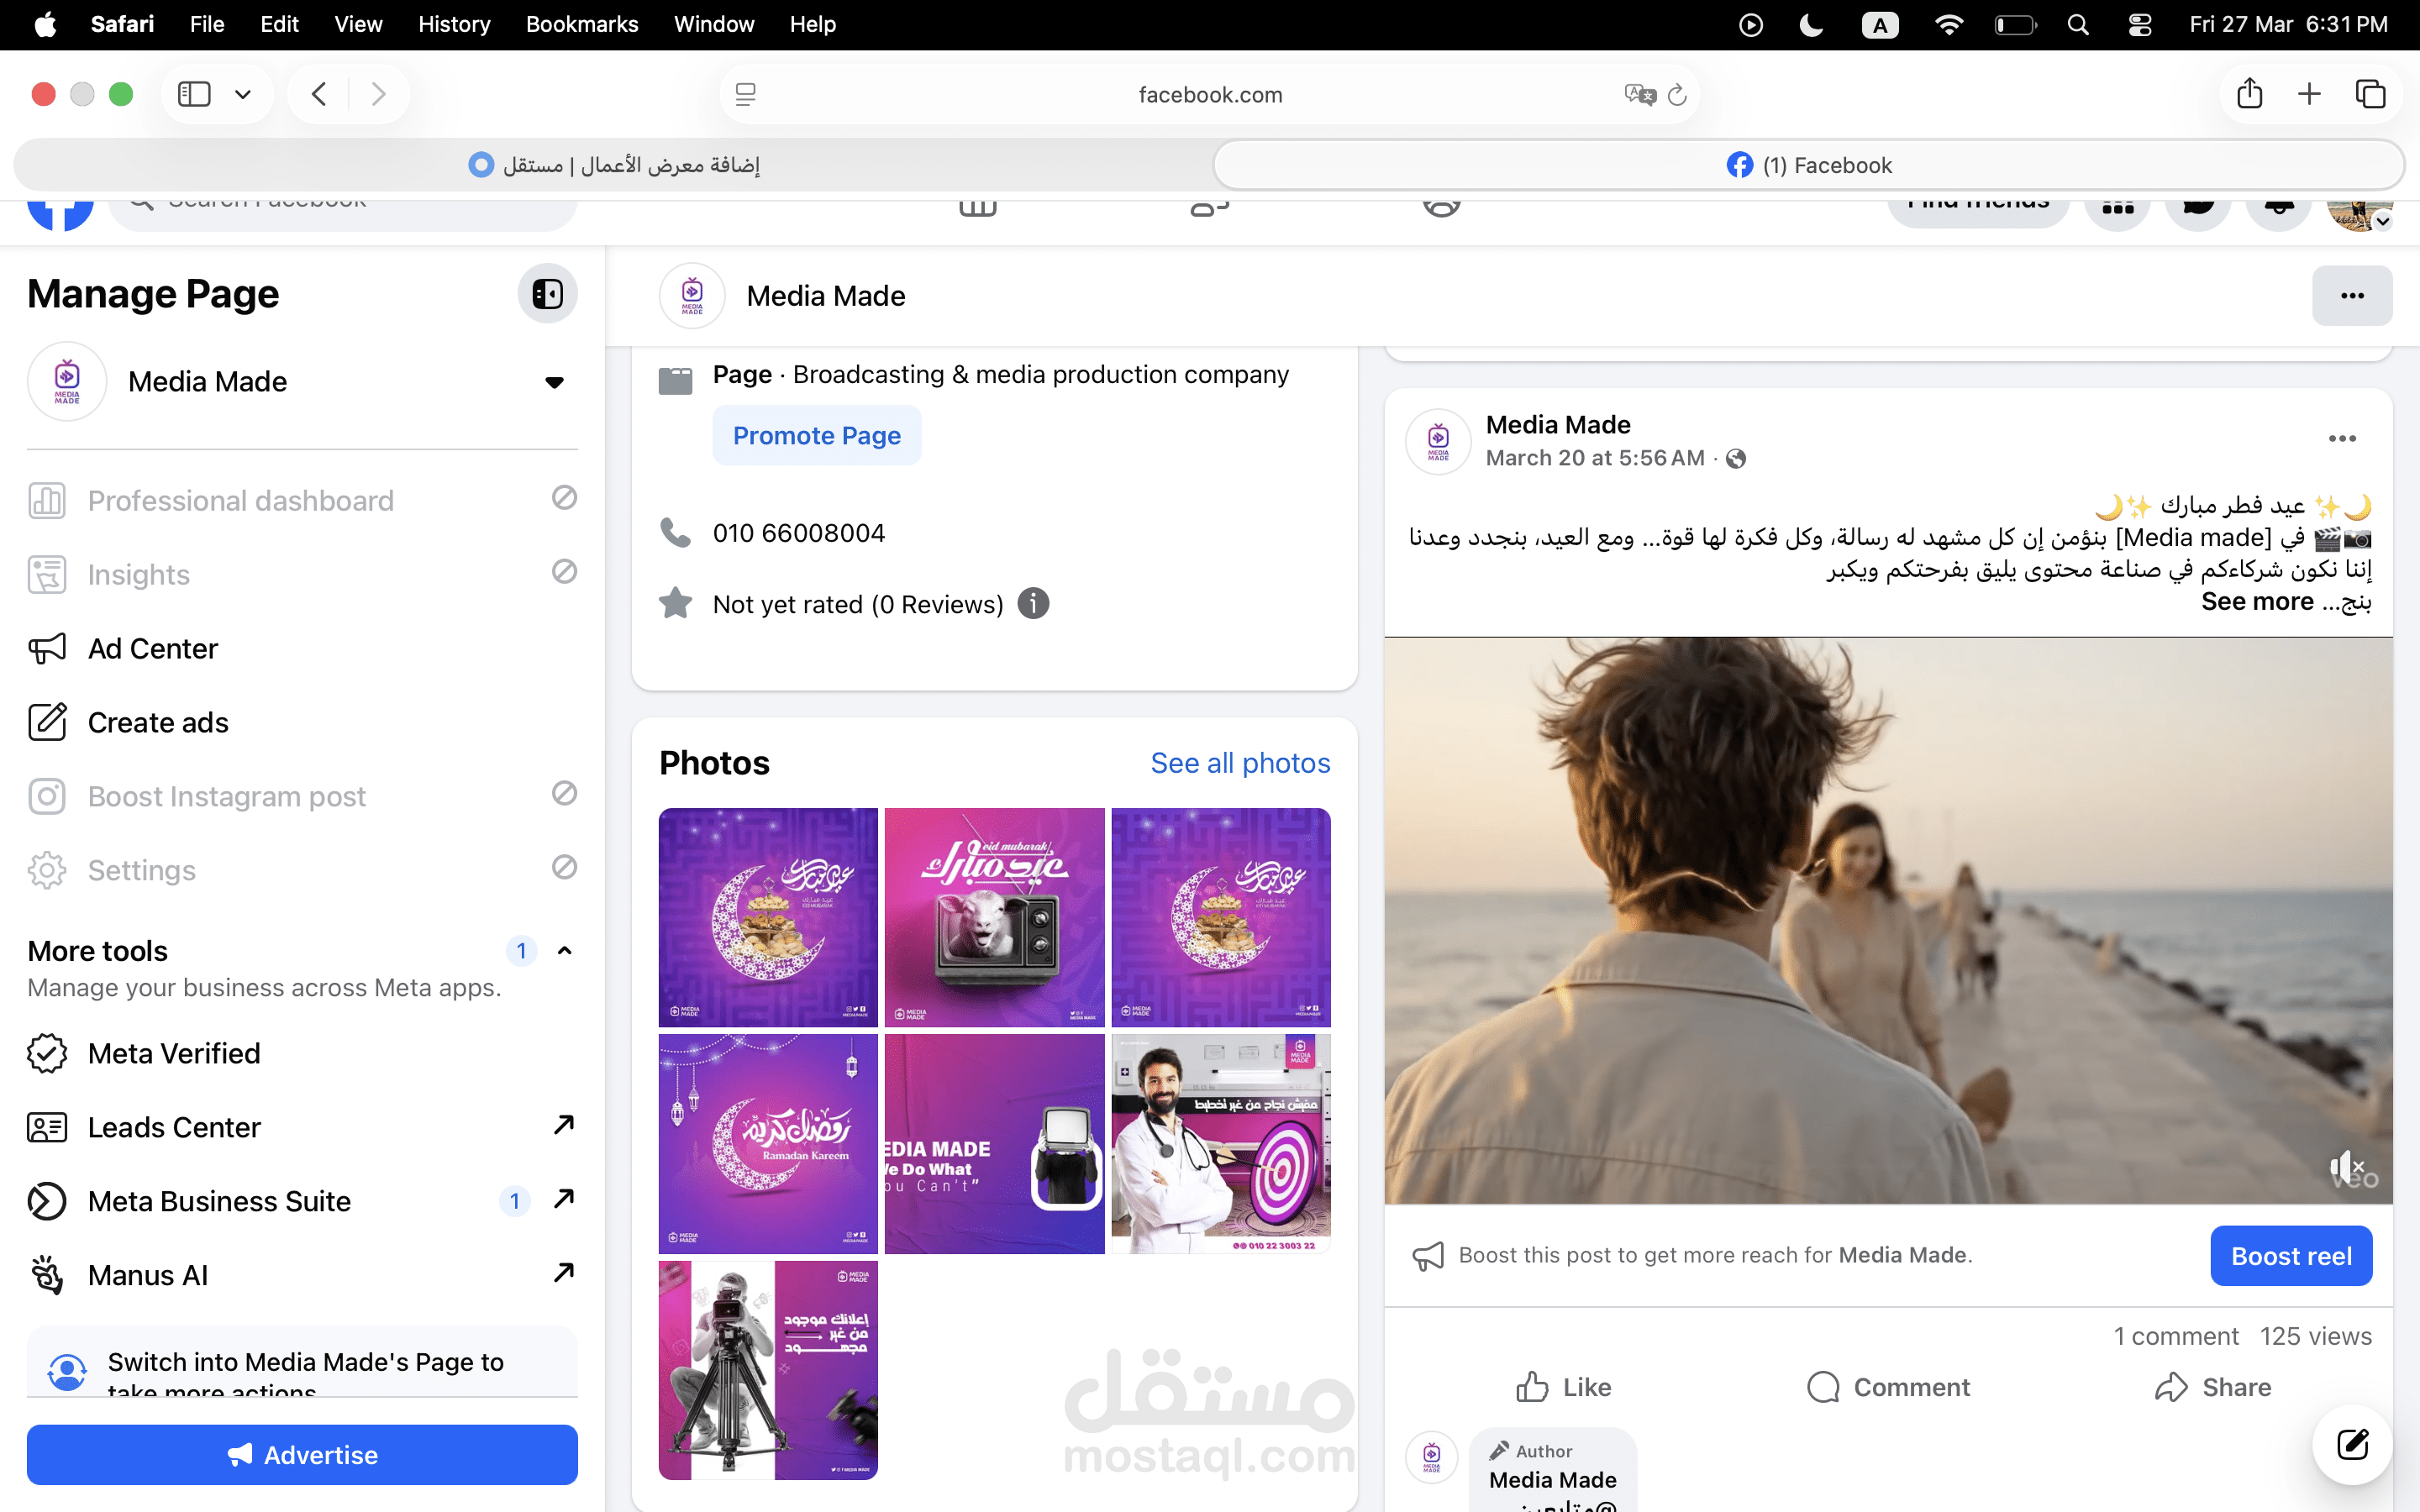Click See all photos link
Screen dimensions: 2420x1512
1240,764
